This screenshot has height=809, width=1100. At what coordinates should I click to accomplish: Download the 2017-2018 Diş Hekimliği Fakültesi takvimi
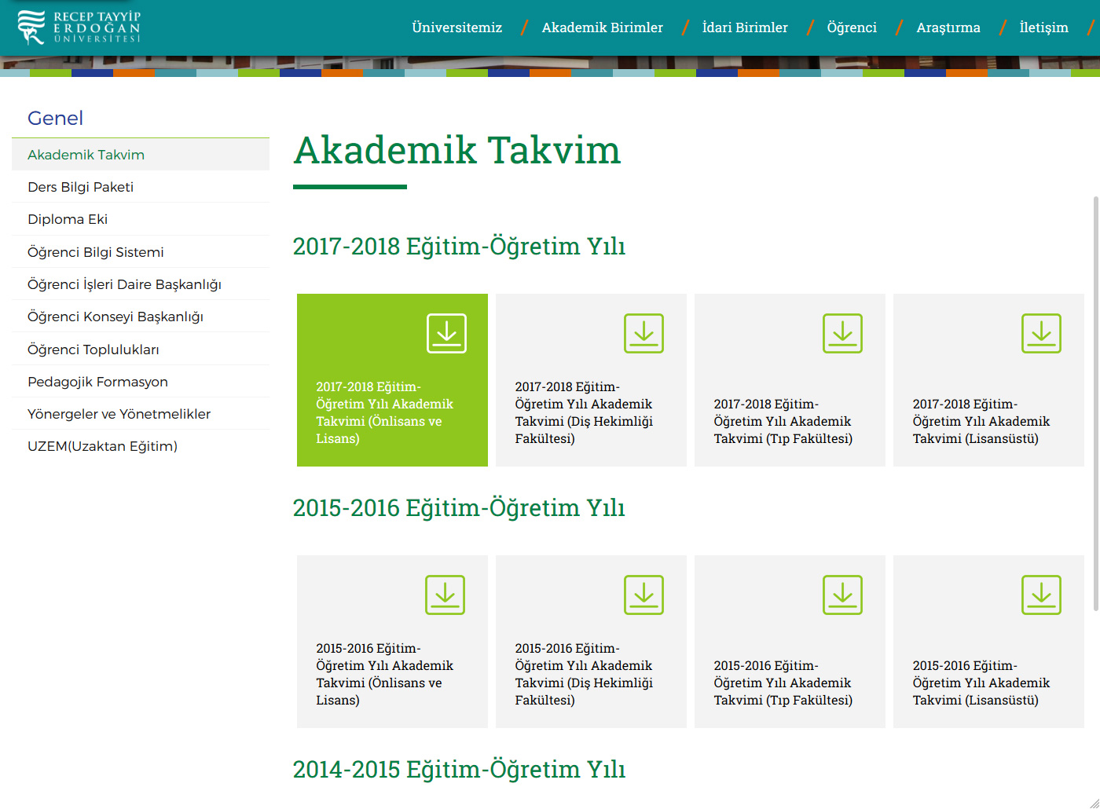(590, 380)
